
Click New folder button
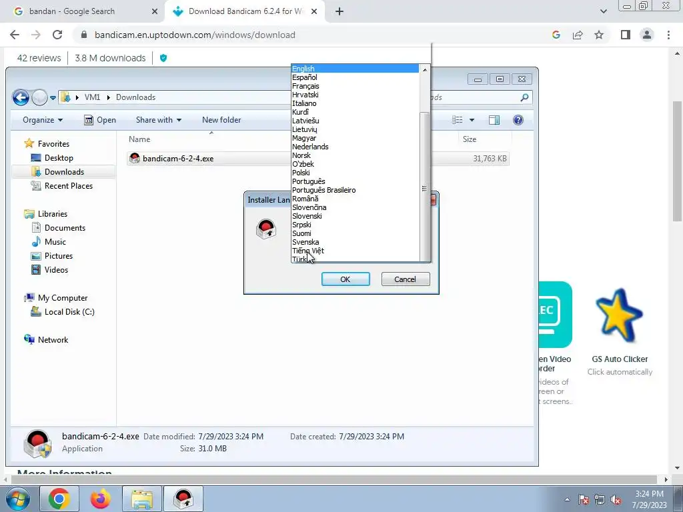pos(221,120)
